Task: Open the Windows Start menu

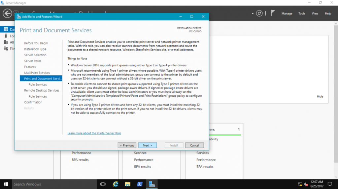Action: tap(6, 184)
